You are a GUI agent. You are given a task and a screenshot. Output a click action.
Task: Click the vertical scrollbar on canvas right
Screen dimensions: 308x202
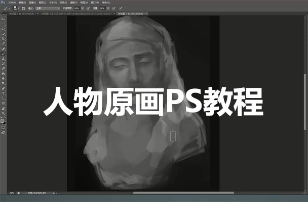[x=304, y=101]
